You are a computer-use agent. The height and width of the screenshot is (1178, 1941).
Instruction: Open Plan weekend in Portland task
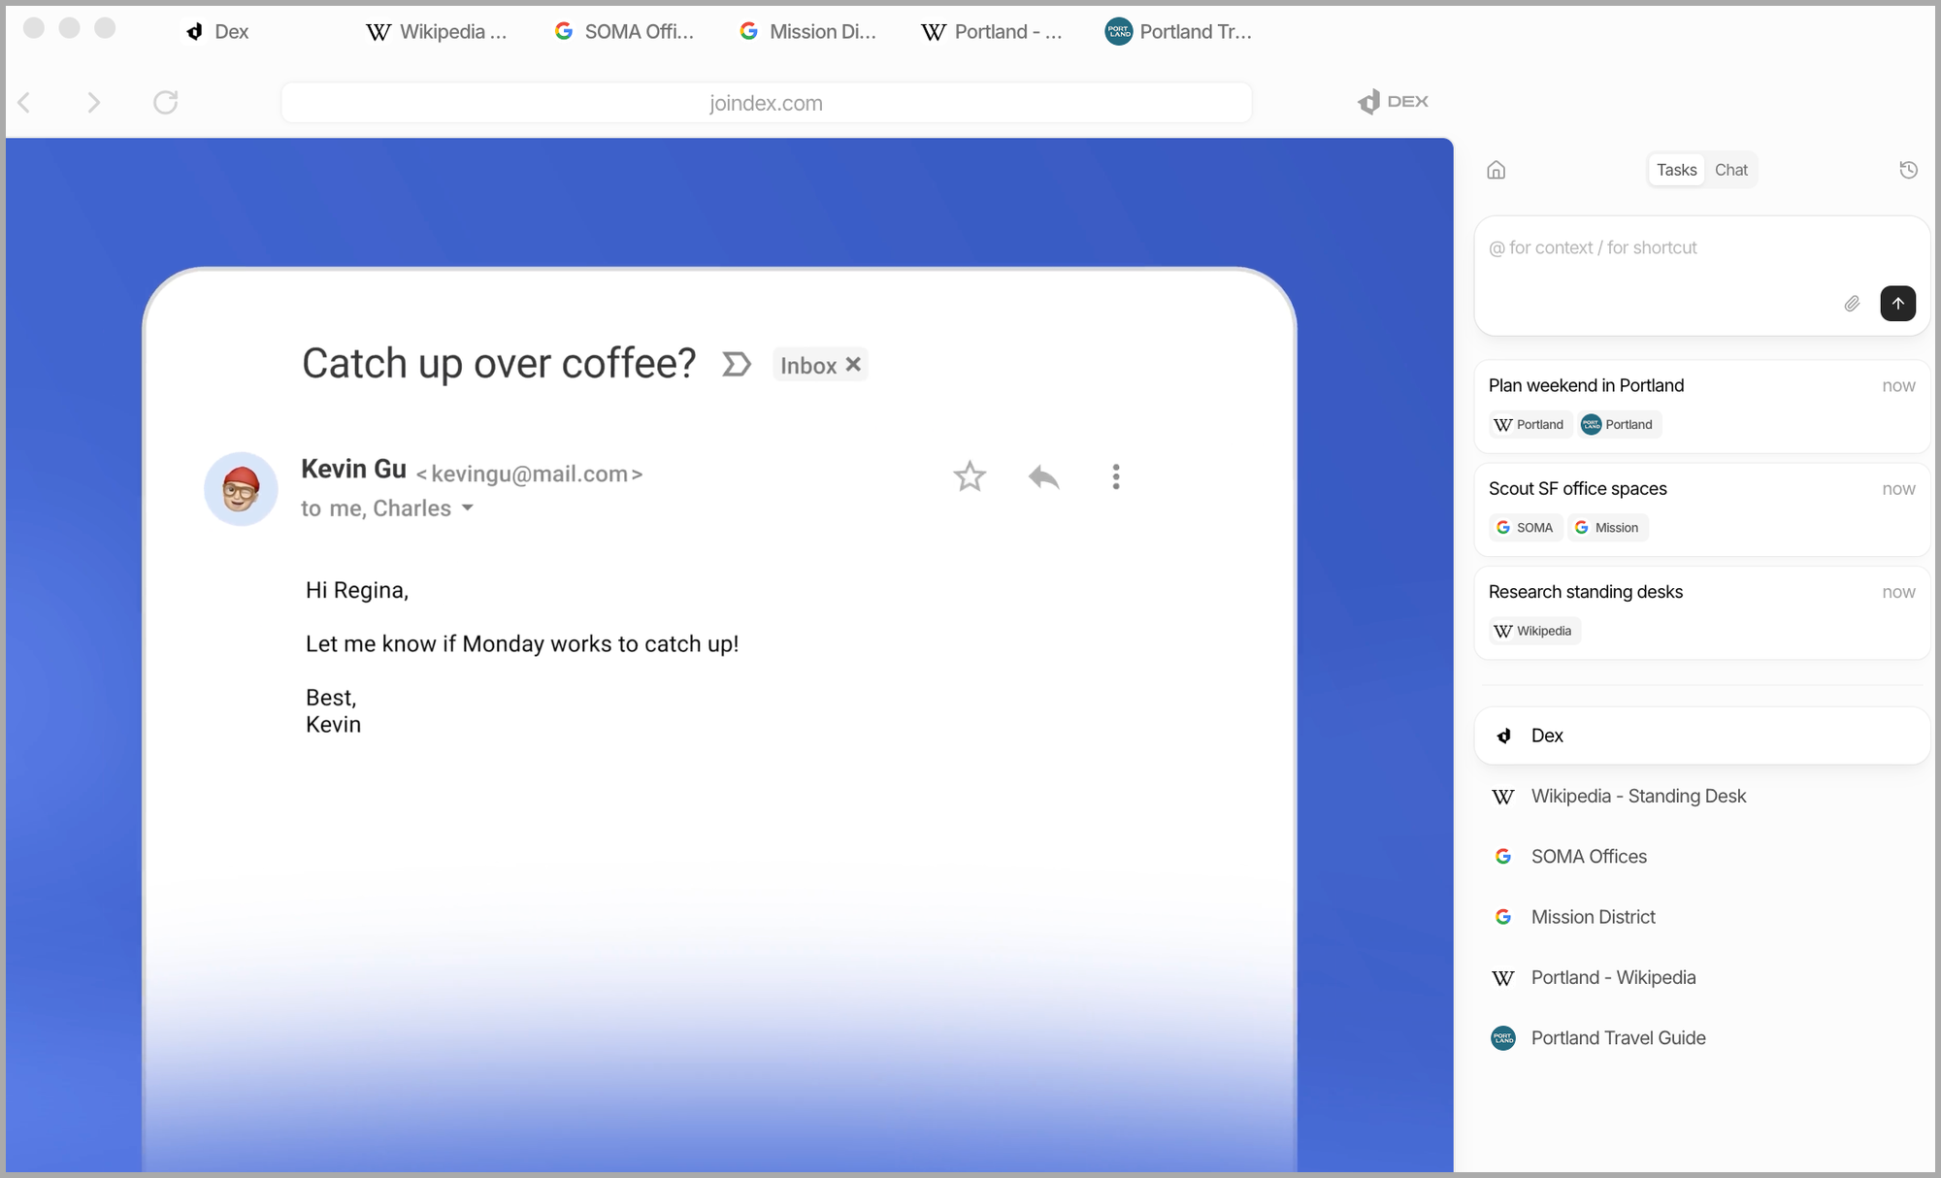point(1586,385)
